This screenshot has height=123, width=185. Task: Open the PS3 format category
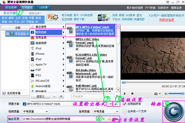coord(48,75)
